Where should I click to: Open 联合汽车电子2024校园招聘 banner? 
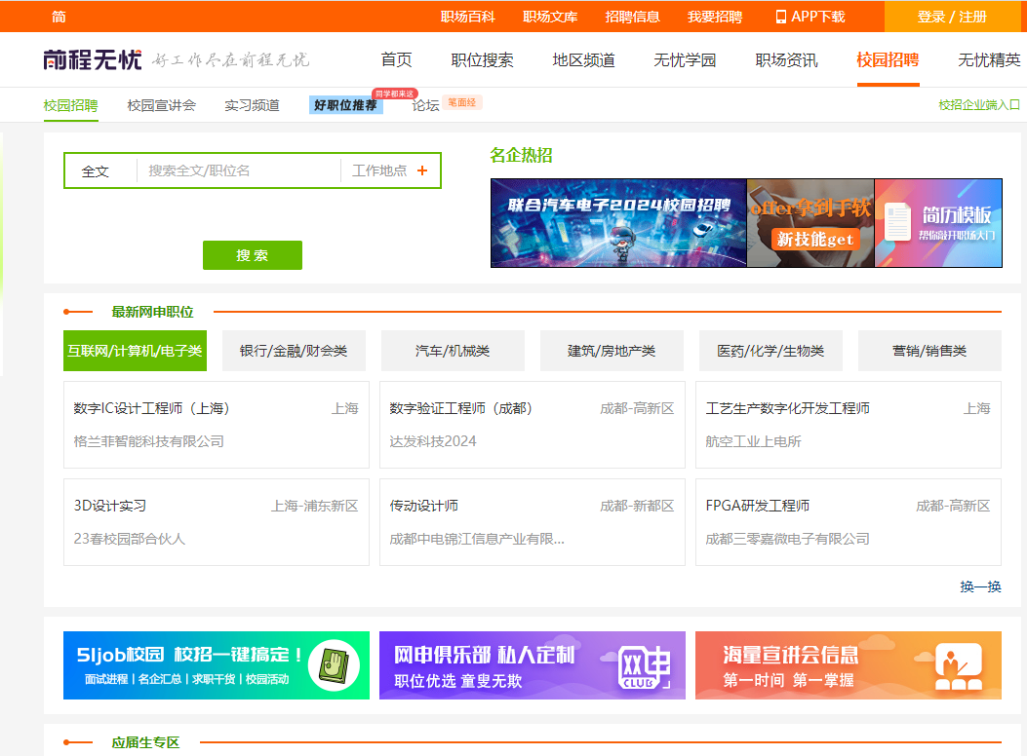tap(618, 223)
